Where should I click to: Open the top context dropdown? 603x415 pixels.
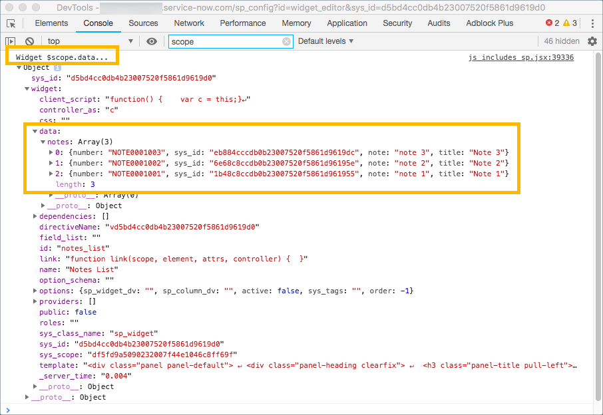(x=90, y=41)
